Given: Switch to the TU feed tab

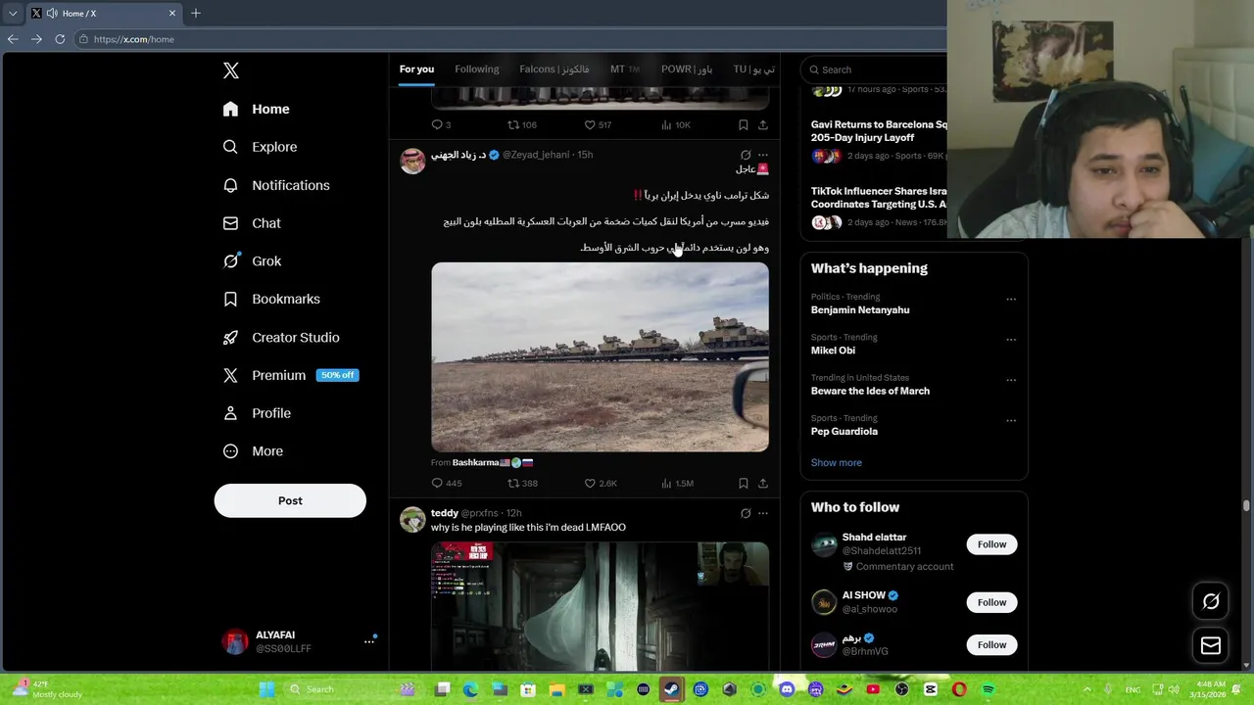Looking at the screenshot, I should pos(754,70).
